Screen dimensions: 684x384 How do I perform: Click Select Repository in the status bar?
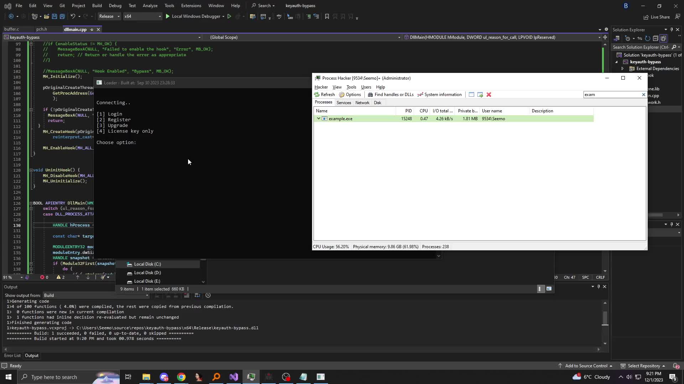click(x=643, y=366)
